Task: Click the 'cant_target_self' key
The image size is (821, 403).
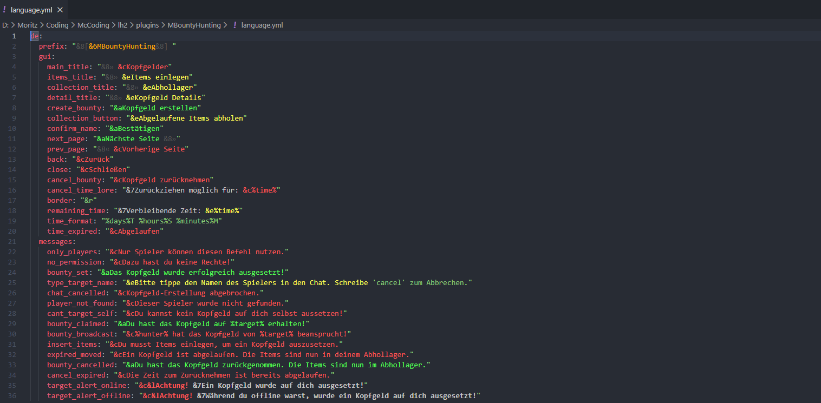Action: [x=80, y=314]
